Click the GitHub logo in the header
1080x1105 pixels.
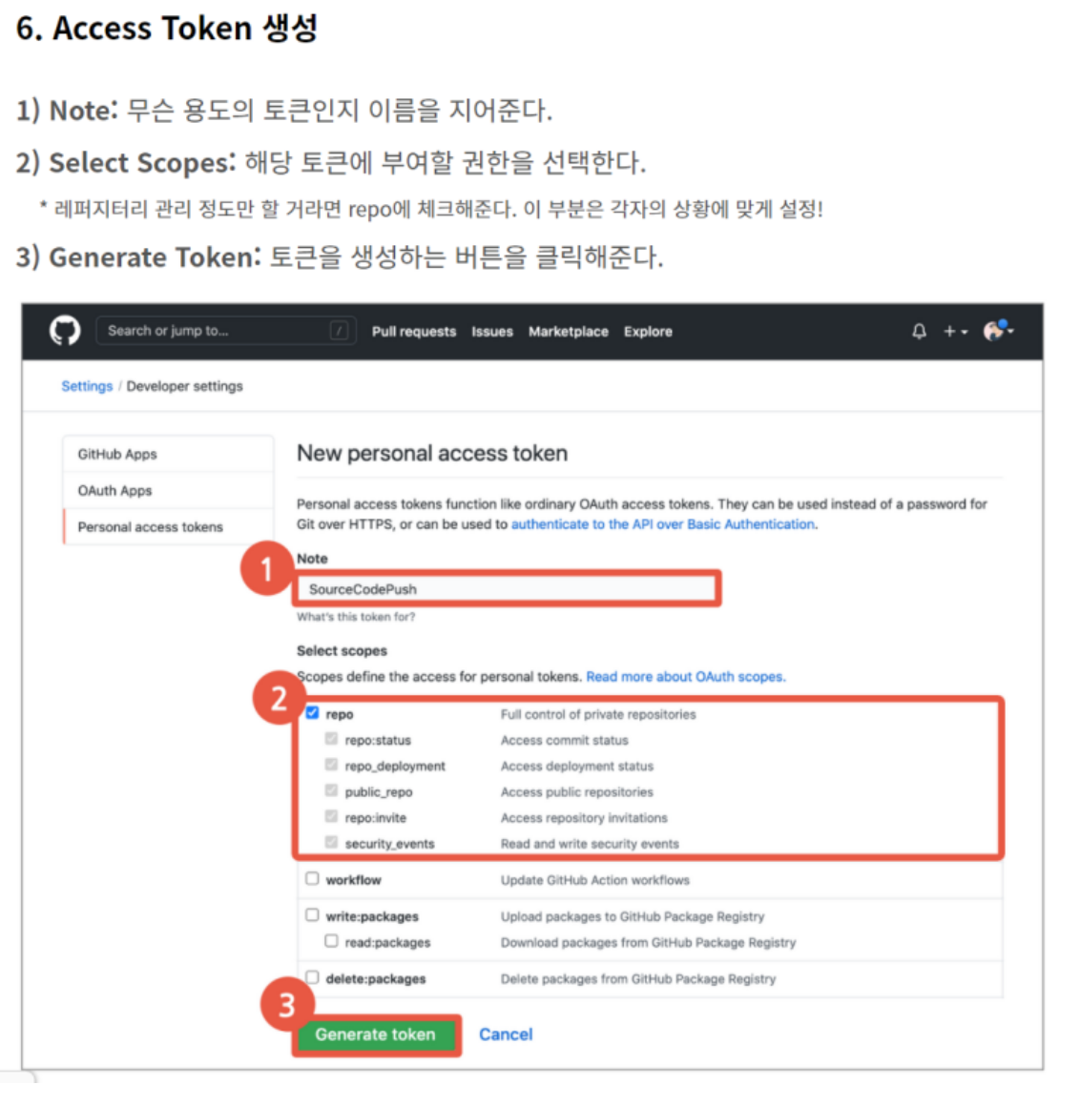point(64,331)
